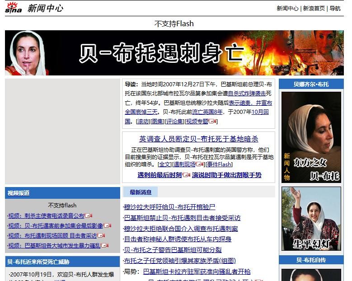352x281 pixels.
Task: Click video icon after 巴基斯坦各大城市发生暴力骚乱
Action: 105,246
